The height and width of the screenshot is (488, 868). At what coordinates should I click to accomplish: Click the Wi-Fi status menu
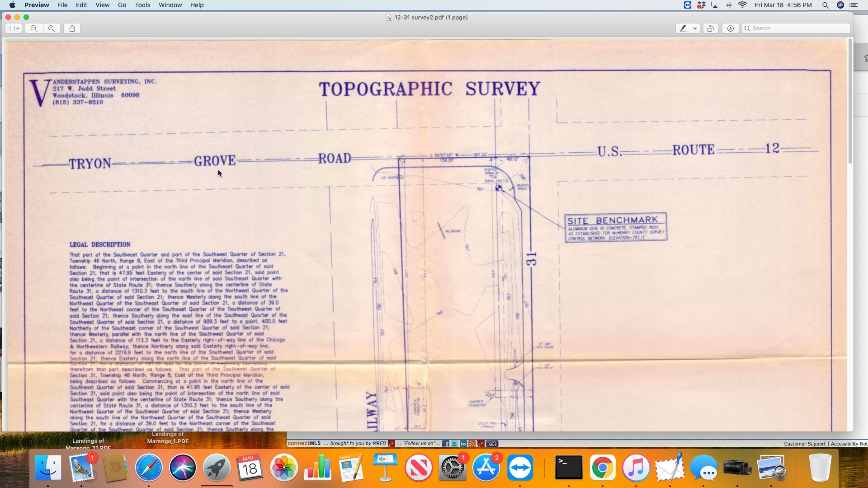pyautogui.click(x=743, y=5)
